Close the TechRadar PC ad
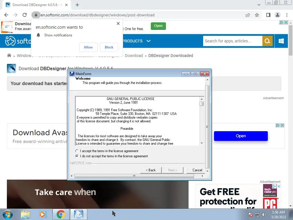 [279, 186]
